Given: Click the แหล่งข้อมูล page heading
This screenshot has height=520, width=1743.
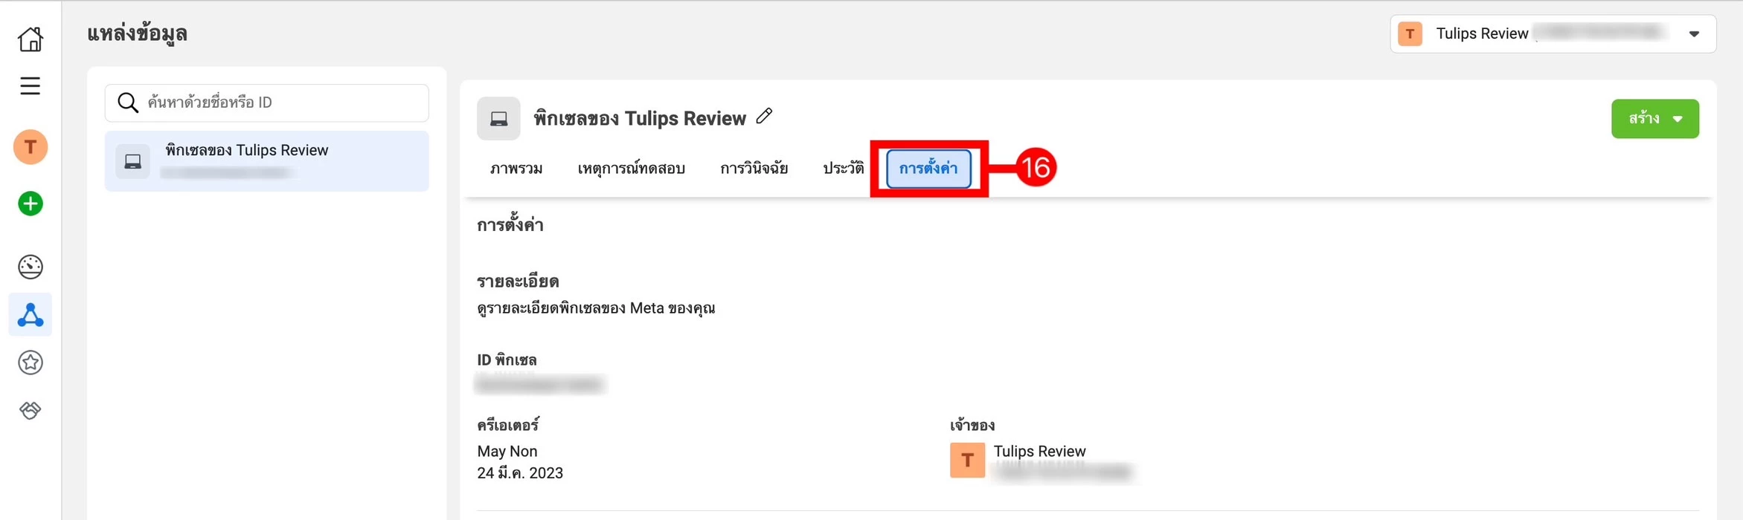Looking at the screenshot, I should [137, 33].
